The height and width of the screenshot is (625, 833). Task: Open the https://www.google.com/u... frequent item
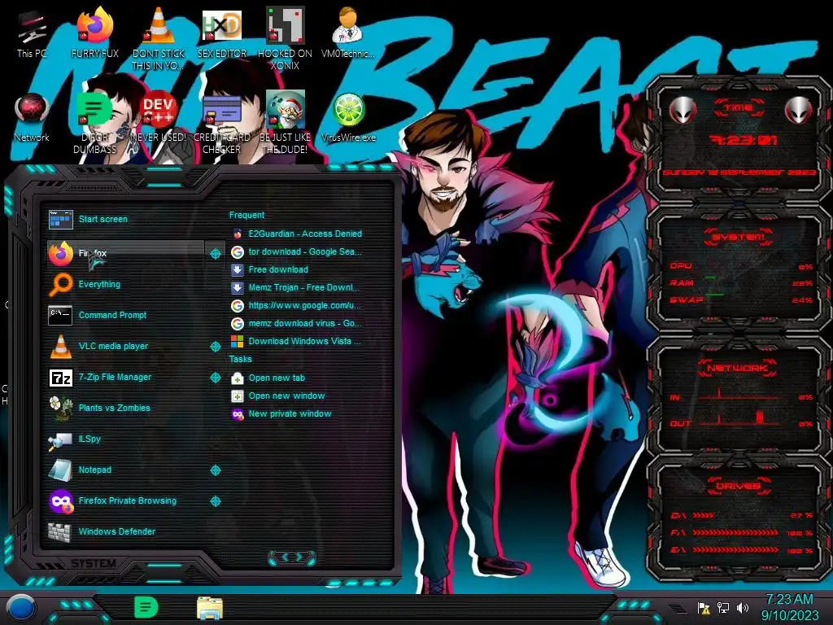(x=296, y=306)
